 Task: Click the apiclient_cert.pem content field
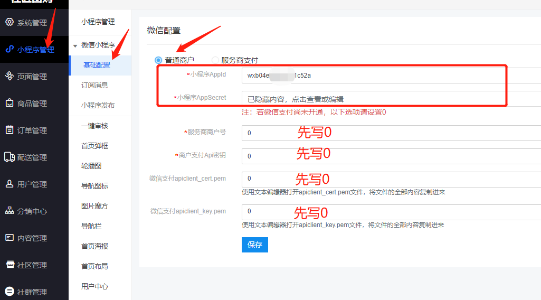(x=391, y=179)
